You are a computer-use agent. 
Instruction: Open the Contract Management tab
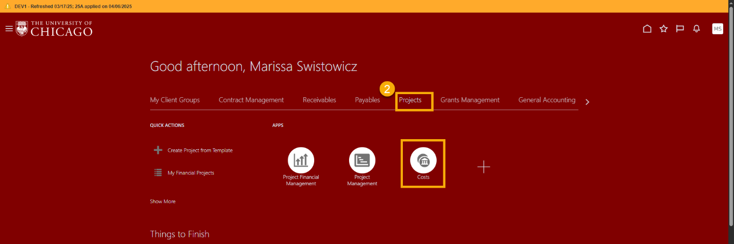[251, 100]
